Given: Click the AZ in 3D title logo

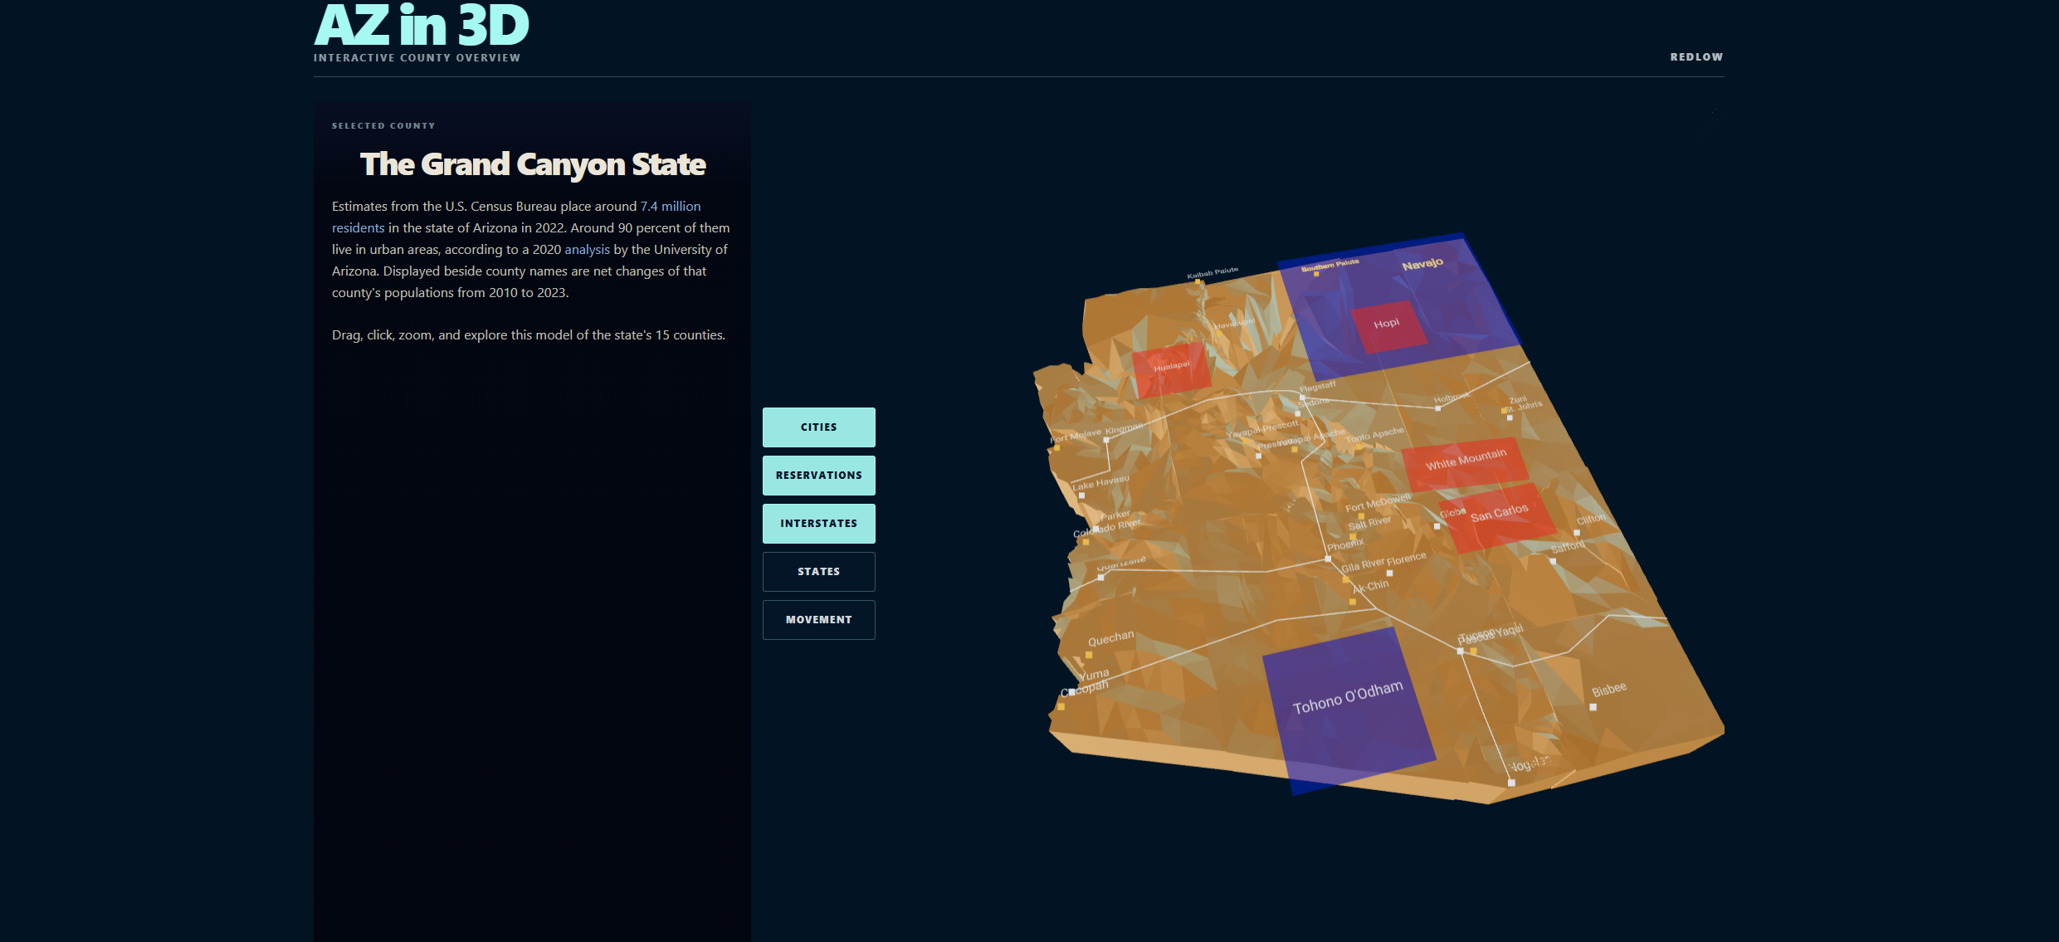Looking at the screenshot, I should (x=421, y=25).
